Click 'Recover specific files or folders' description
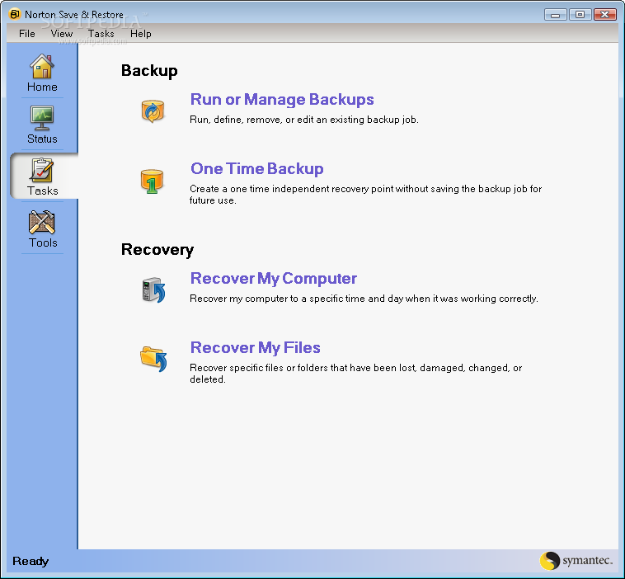 coord(356,374)
